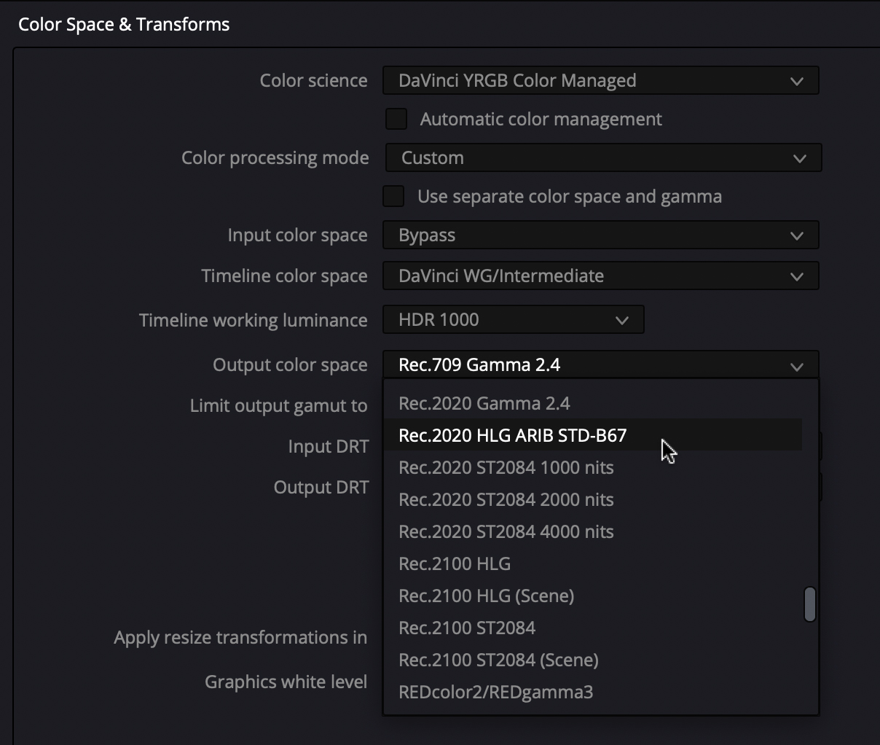
Task: Open the Color science dropdown
Action: [x=600, y=80]
